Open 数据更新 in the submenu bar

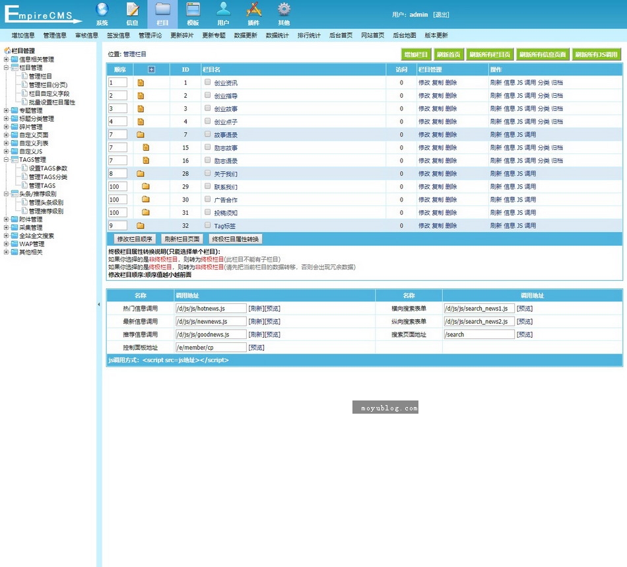pos(246,35)
